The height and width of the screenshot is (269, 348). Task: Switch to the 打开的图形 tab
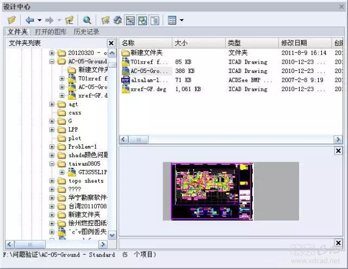point(51,32)
